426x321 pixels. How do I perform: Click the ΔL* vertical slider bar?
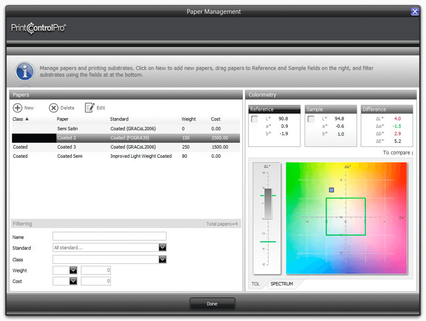268,204
